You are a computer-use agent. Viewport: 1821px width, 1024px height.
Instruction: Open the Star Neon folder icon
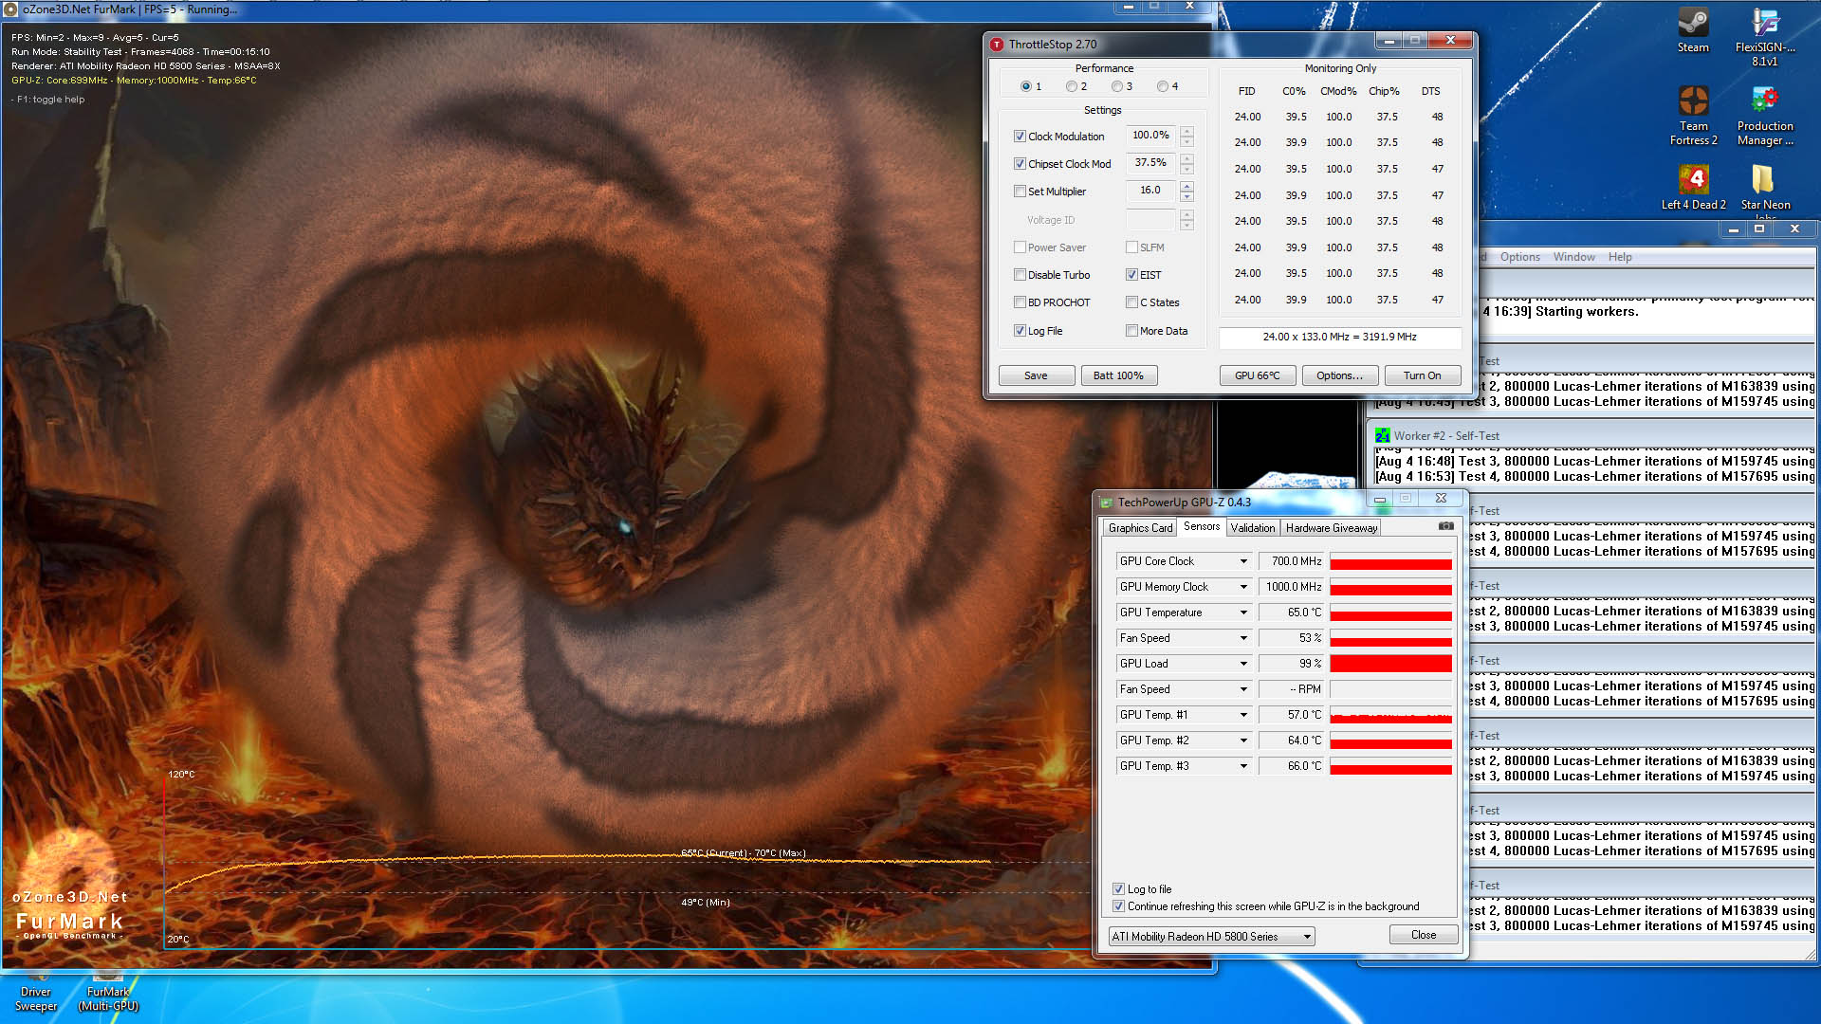[1764, 187]
